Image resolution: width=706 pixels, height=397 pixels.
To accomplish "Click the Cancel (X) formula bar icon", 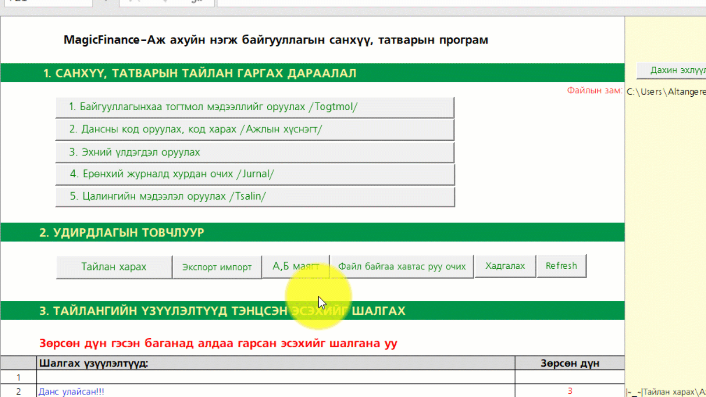I will pos(134,1).
